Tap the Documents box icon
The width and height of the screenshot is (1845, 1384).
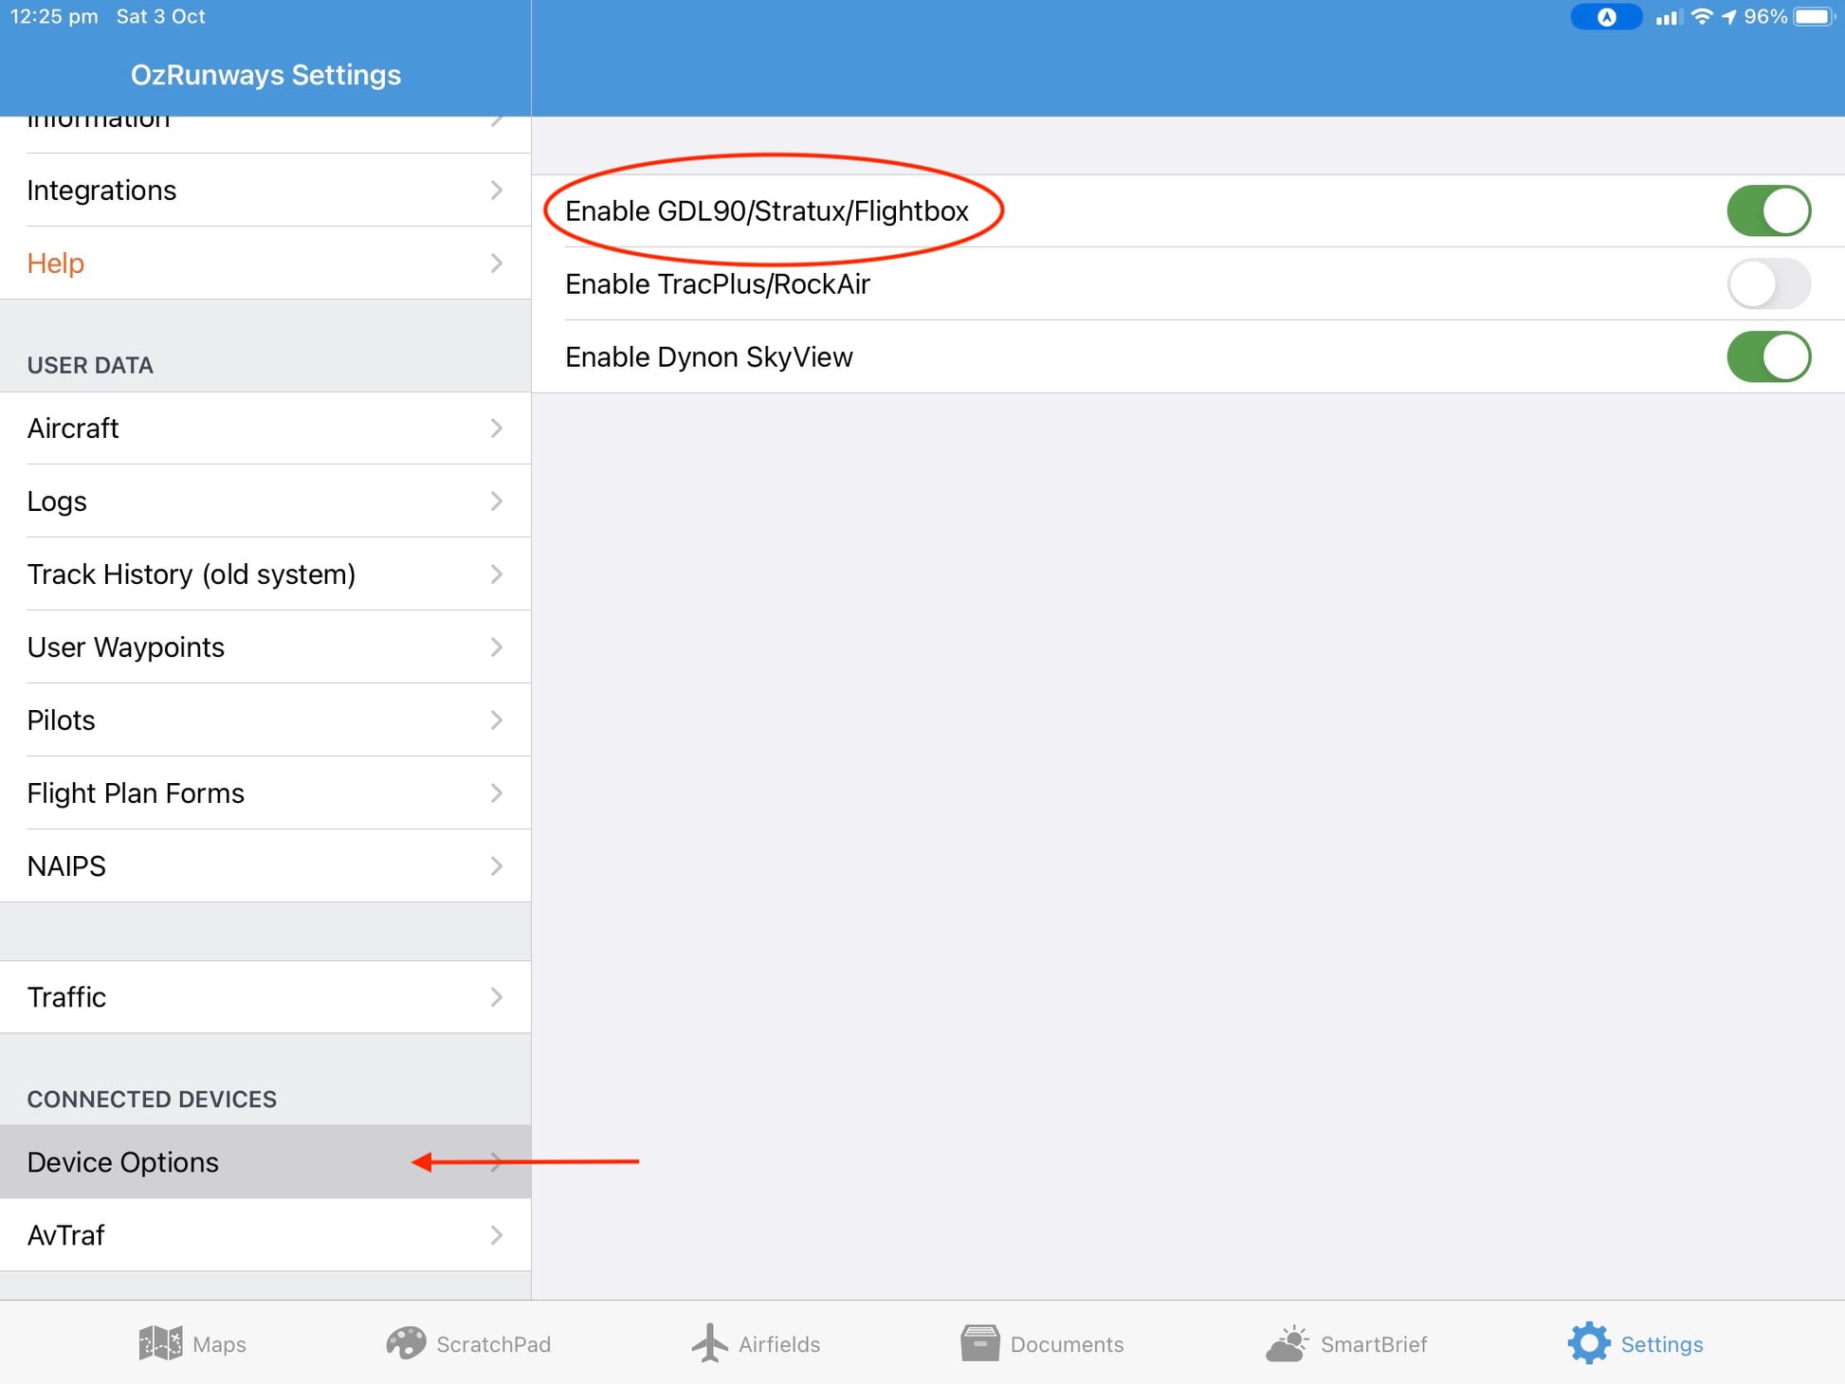[x=980, y=1343]
